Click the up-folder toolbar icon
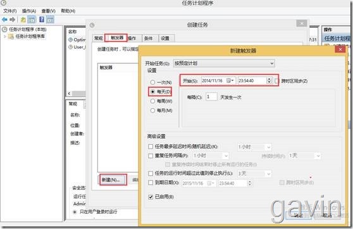This screenshot has height=229, width=353. pyautogui.click(x=23, y=20)
